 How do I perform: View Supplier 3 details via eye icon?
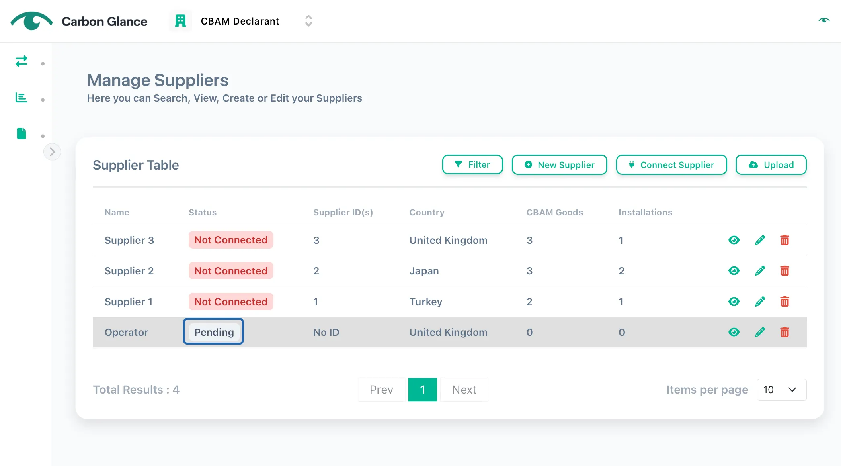(x=734, y=240)
